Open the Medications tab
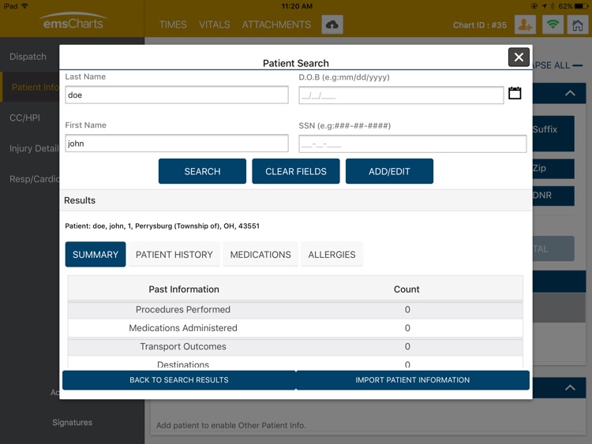592x444 pixels. coord(260,255)
